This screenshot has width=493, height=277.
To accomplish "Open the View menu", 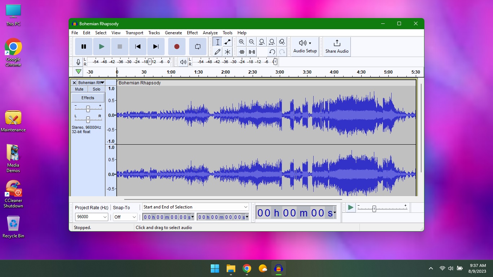I will [116, 33].
